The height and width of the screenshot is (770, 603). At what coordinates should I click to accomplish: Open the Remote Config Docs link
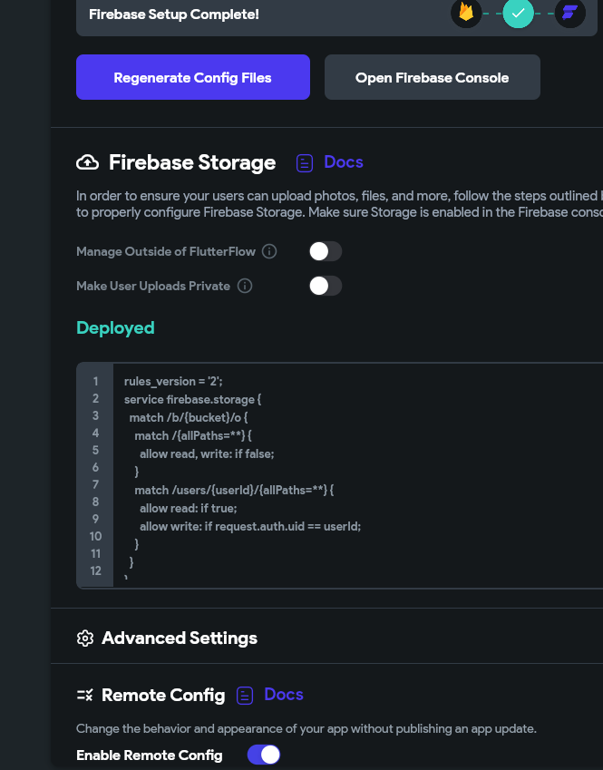tap(283, 695)
